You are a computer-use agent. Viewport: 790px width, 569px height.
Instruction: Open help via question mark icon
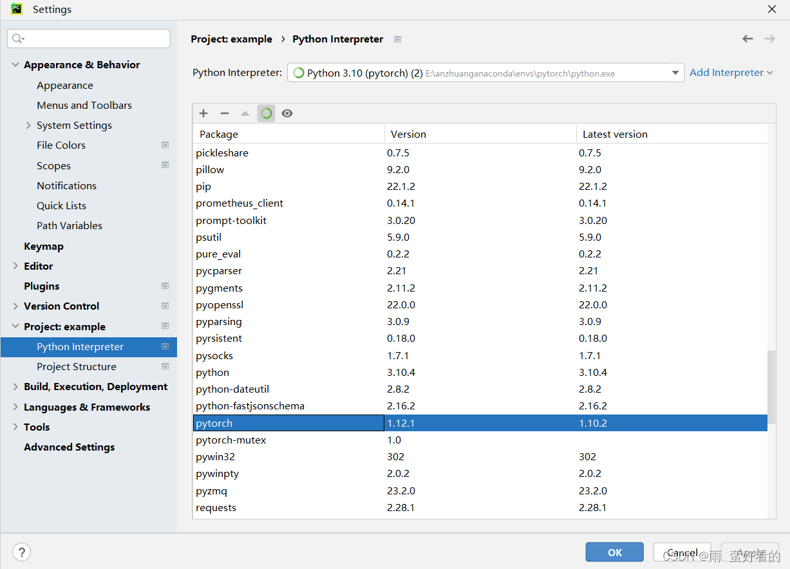coord(21,552)
